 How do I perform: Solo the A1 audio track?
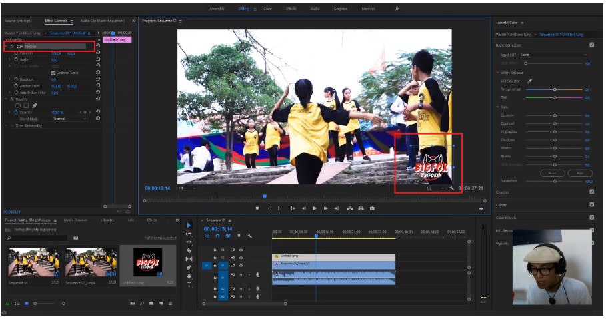tap(249, 275)
